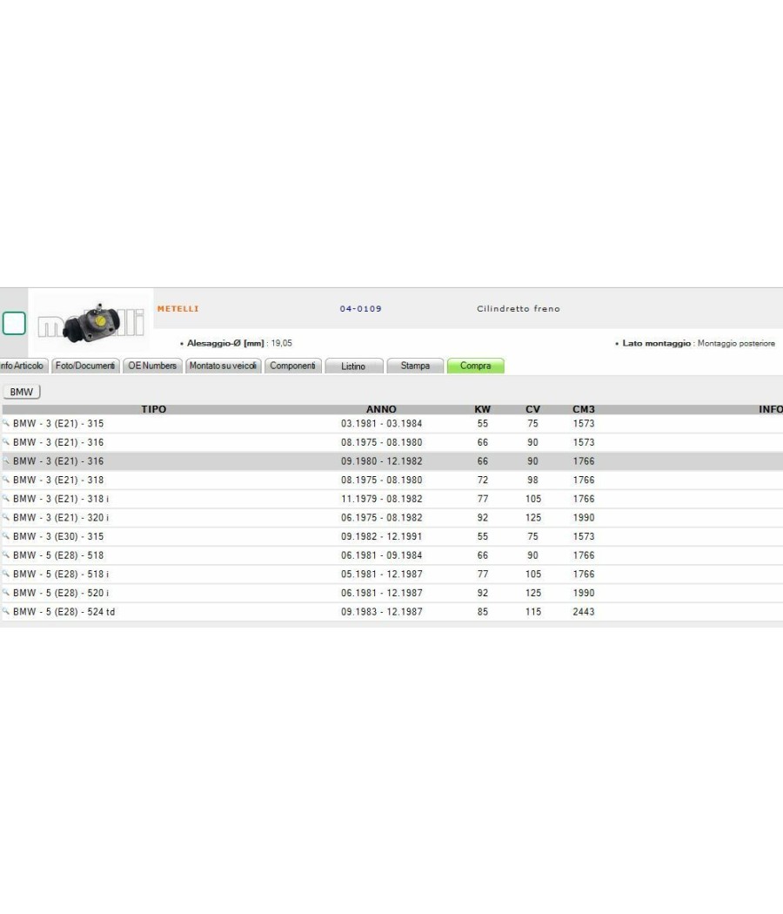Click the CV column header
This screenshot has width=783, height=914.
click(x=533, y=409)
